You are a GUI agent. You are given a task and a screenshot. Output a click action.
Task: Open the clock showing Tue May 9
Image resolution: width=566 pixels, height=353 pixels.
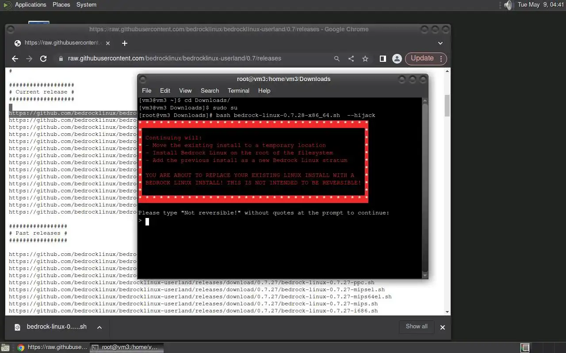coord(541,5)
